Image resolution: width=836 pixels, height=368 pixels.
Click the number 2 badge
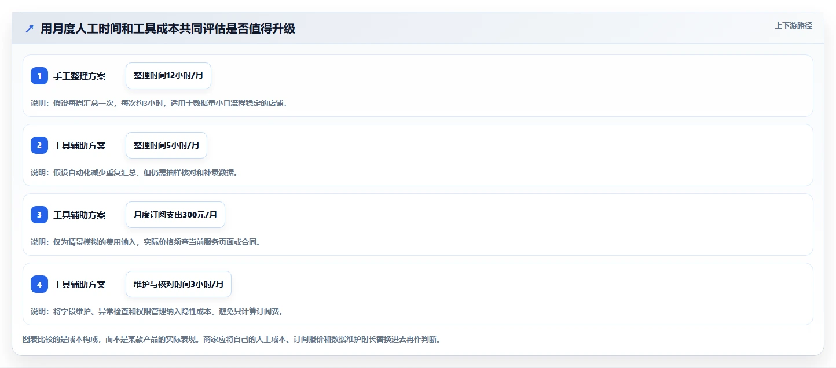tap(39, 145)
